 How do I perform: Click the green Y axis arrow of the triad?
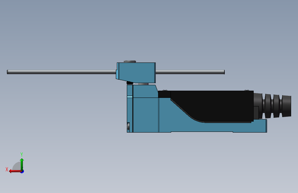pyautogui.click(x=22, y=164)
